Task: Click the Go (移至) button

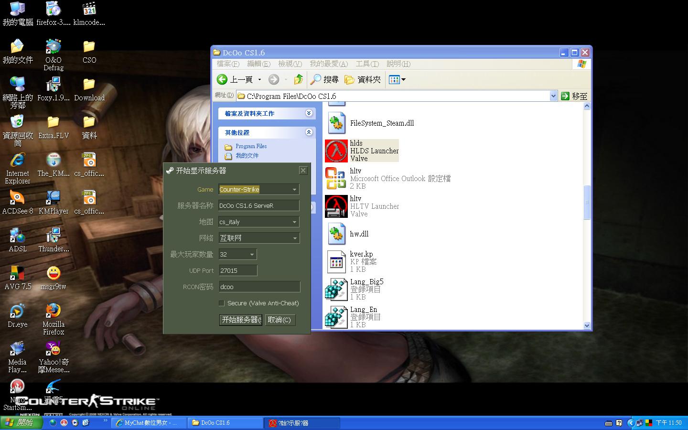Action: point(574,96)
